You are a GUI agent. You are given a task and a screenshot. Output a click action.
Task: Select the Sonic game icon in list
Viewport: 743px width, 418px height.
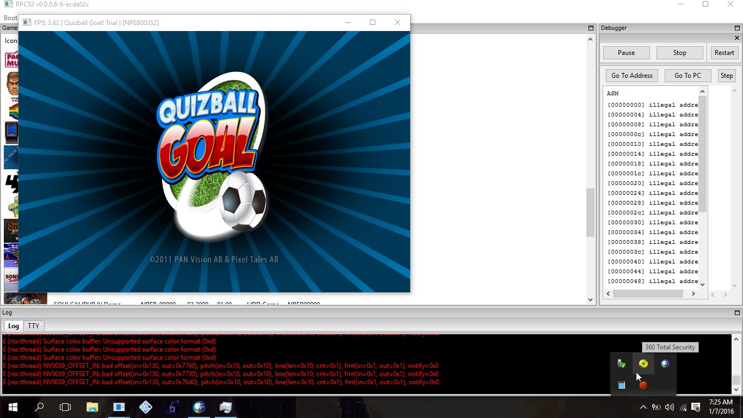[x=11, y=279]
